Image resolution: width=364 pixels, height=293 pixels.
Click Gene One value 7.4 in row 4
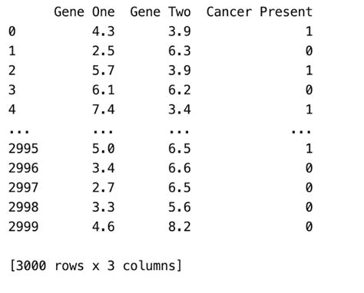pos(104,110)
